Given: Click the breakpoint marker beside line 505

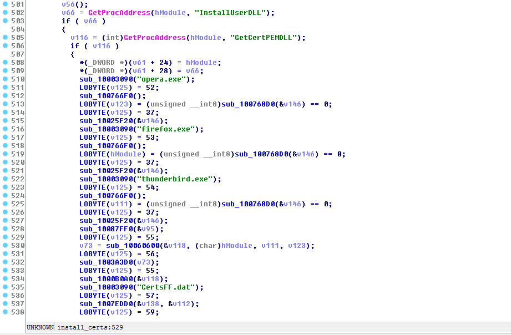Looking at the screenshot, I should (x=5, y=37).
